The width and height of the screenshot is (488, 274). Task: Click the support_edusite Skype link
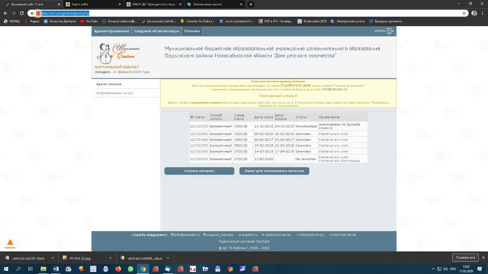pyautogui.click(x=218, y=235)
